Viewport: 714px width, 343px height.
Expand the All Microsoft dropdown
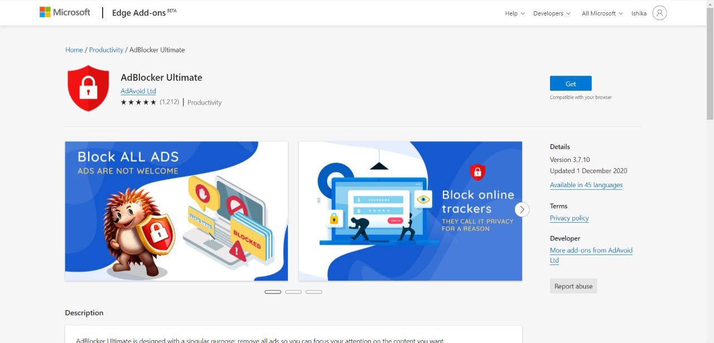coord(602,13)
